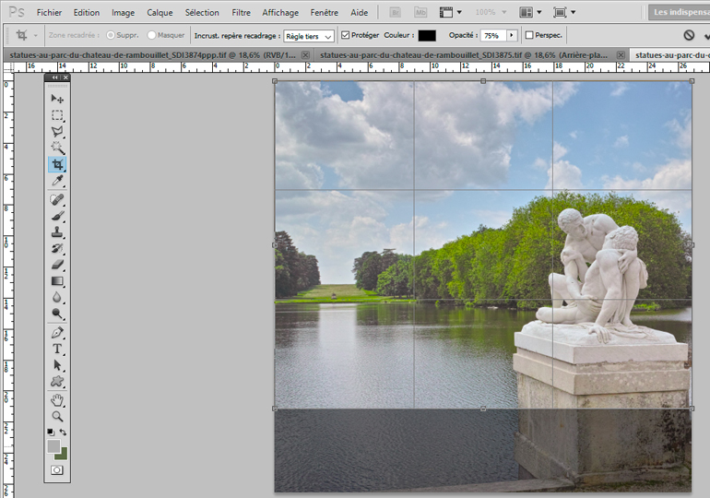Switch to SDI3875.tif document tab
The image size is (710, 498).
click(464, 54)
